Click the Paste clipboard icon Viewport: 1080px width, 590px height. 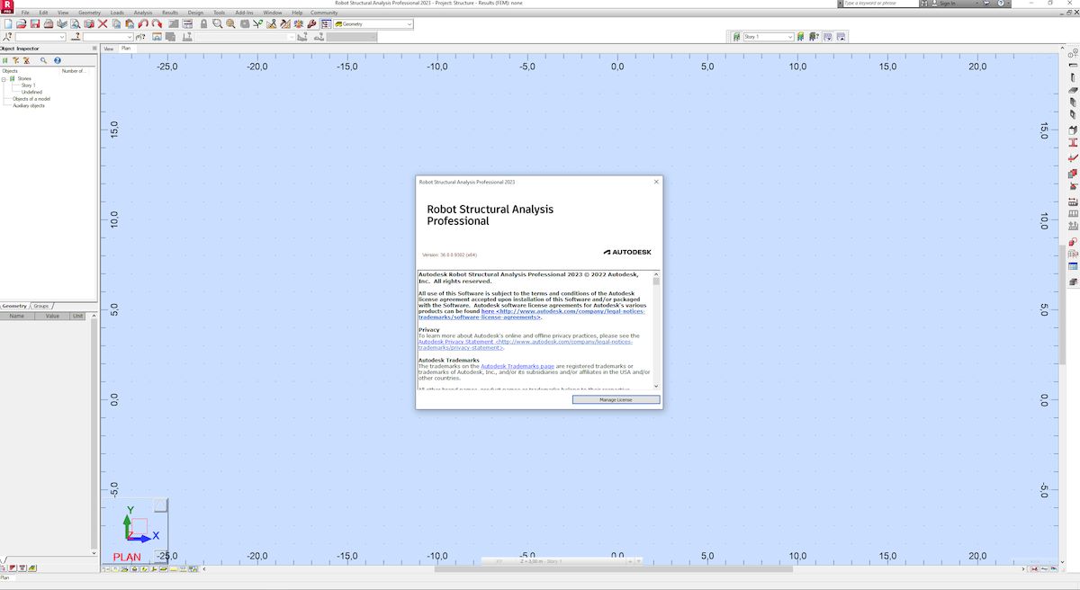coord(130,23)
